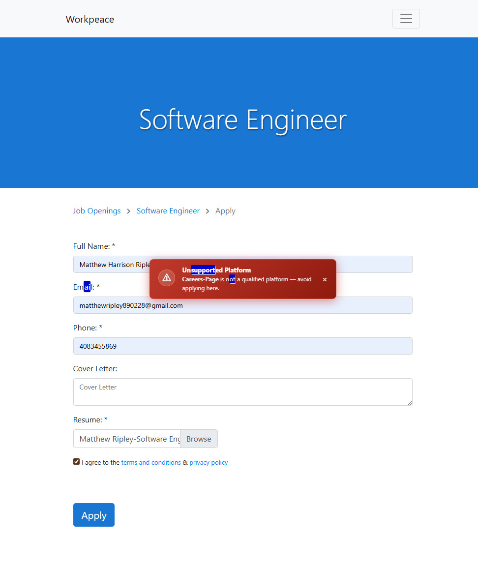Grab the Cover Letter resize handle
The image size is (478, 567).
click(409, 402)
